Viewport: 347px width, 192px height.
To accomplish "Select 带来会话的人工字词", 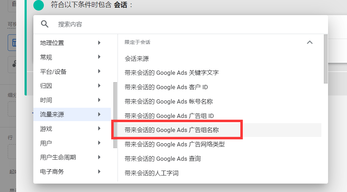I will tap(220, 173).
